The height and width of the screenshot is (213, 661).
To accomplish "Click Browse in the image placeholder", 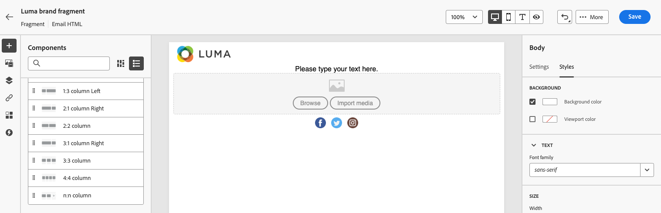I will (310, 103).
